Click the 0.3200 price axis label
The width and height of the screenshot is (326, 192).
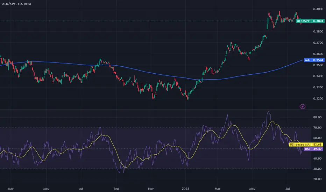[x=318, y=98]
